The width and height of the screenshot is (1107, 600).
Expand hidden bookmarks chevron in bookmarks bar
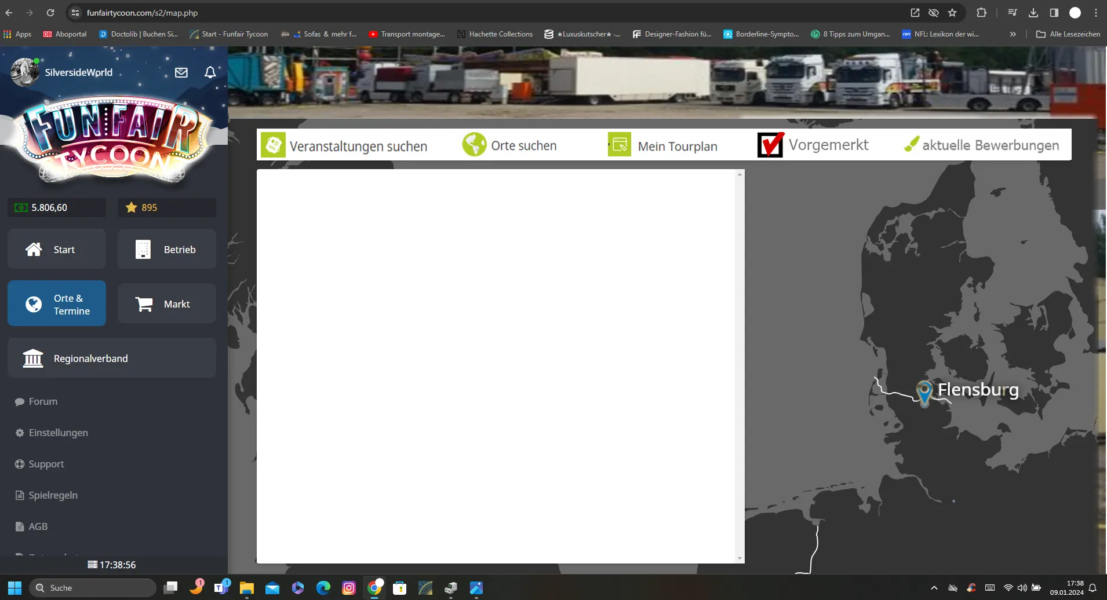(x=1013, y=34)
